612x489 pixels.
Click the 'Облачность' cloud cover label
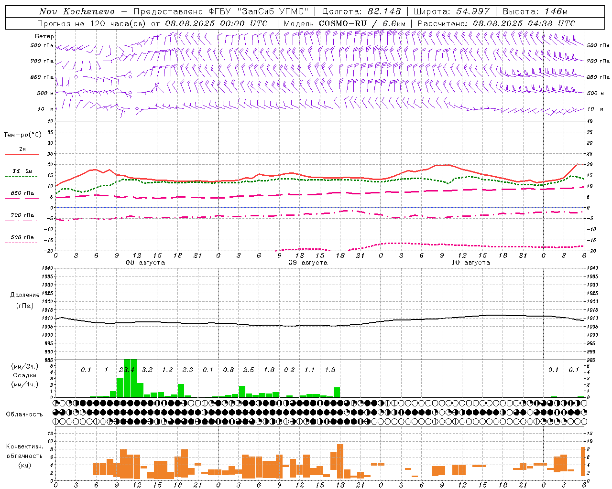(x=24, y=415)
